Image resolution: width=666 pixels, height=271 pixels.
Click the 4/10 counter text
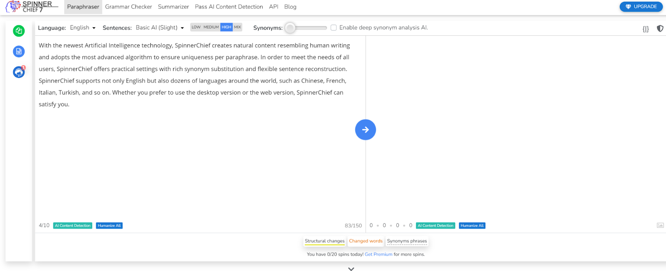[x=44, y=225]
